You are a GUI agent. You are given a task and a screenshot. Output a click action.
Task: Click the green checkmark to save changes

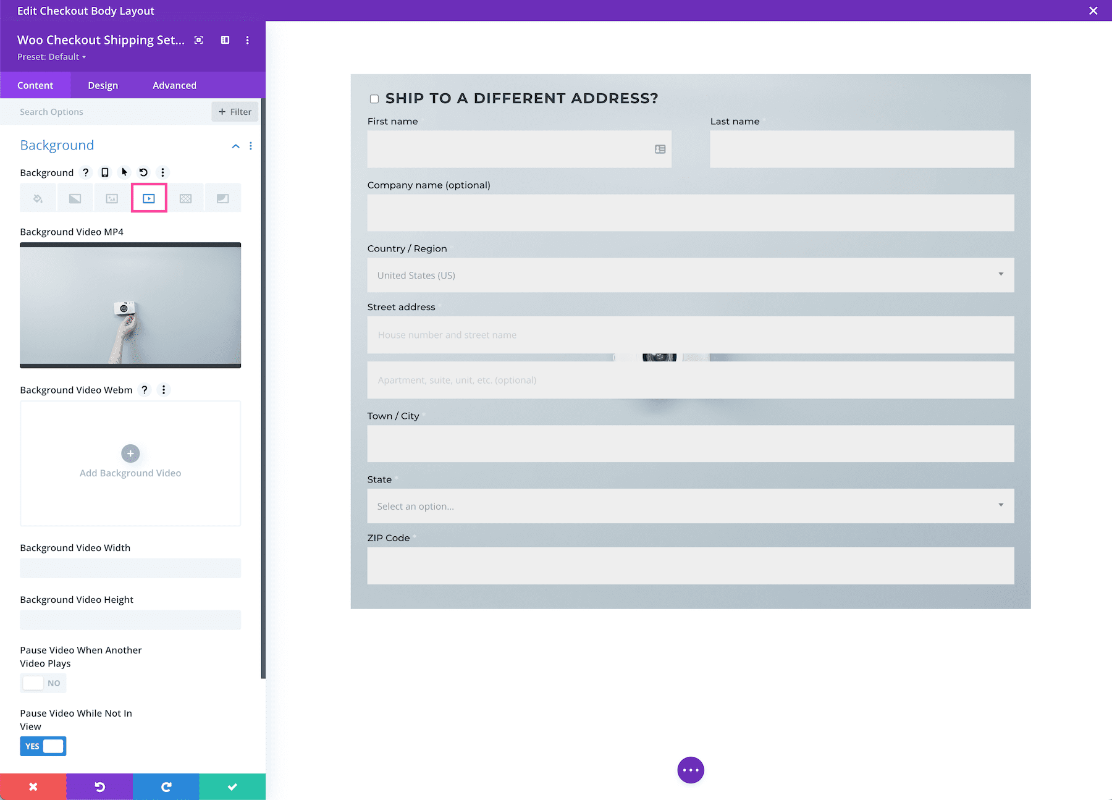click(x=232, y=786)
